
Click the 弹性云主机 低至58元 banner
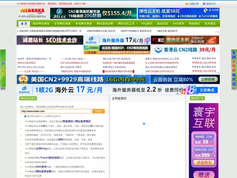[179, 13]
